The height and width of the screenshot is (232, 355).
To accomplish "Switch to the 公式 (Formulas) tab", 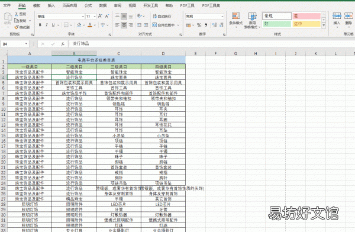I will point(88,5).
